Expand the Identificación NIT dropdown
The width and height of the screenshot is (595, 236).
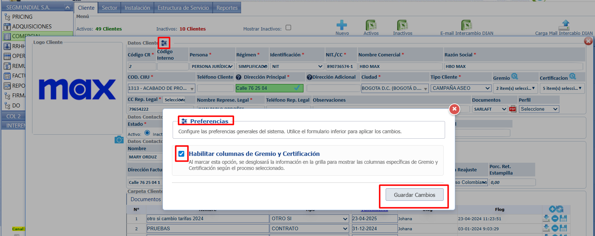coord(297,66)
